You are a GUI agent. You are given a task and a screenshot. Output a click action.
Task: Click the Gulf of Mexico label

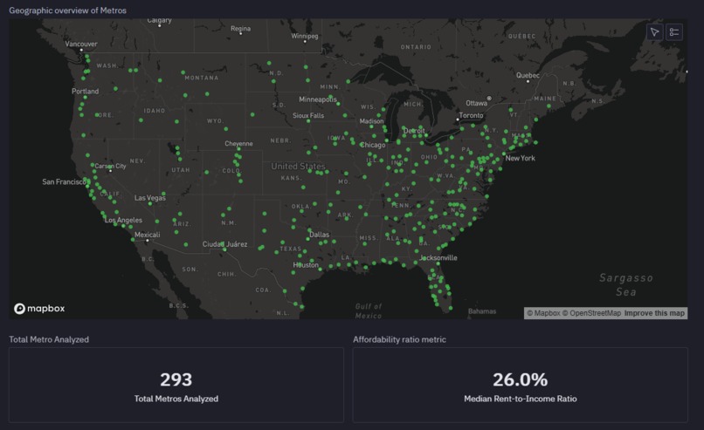coord(369,311)
